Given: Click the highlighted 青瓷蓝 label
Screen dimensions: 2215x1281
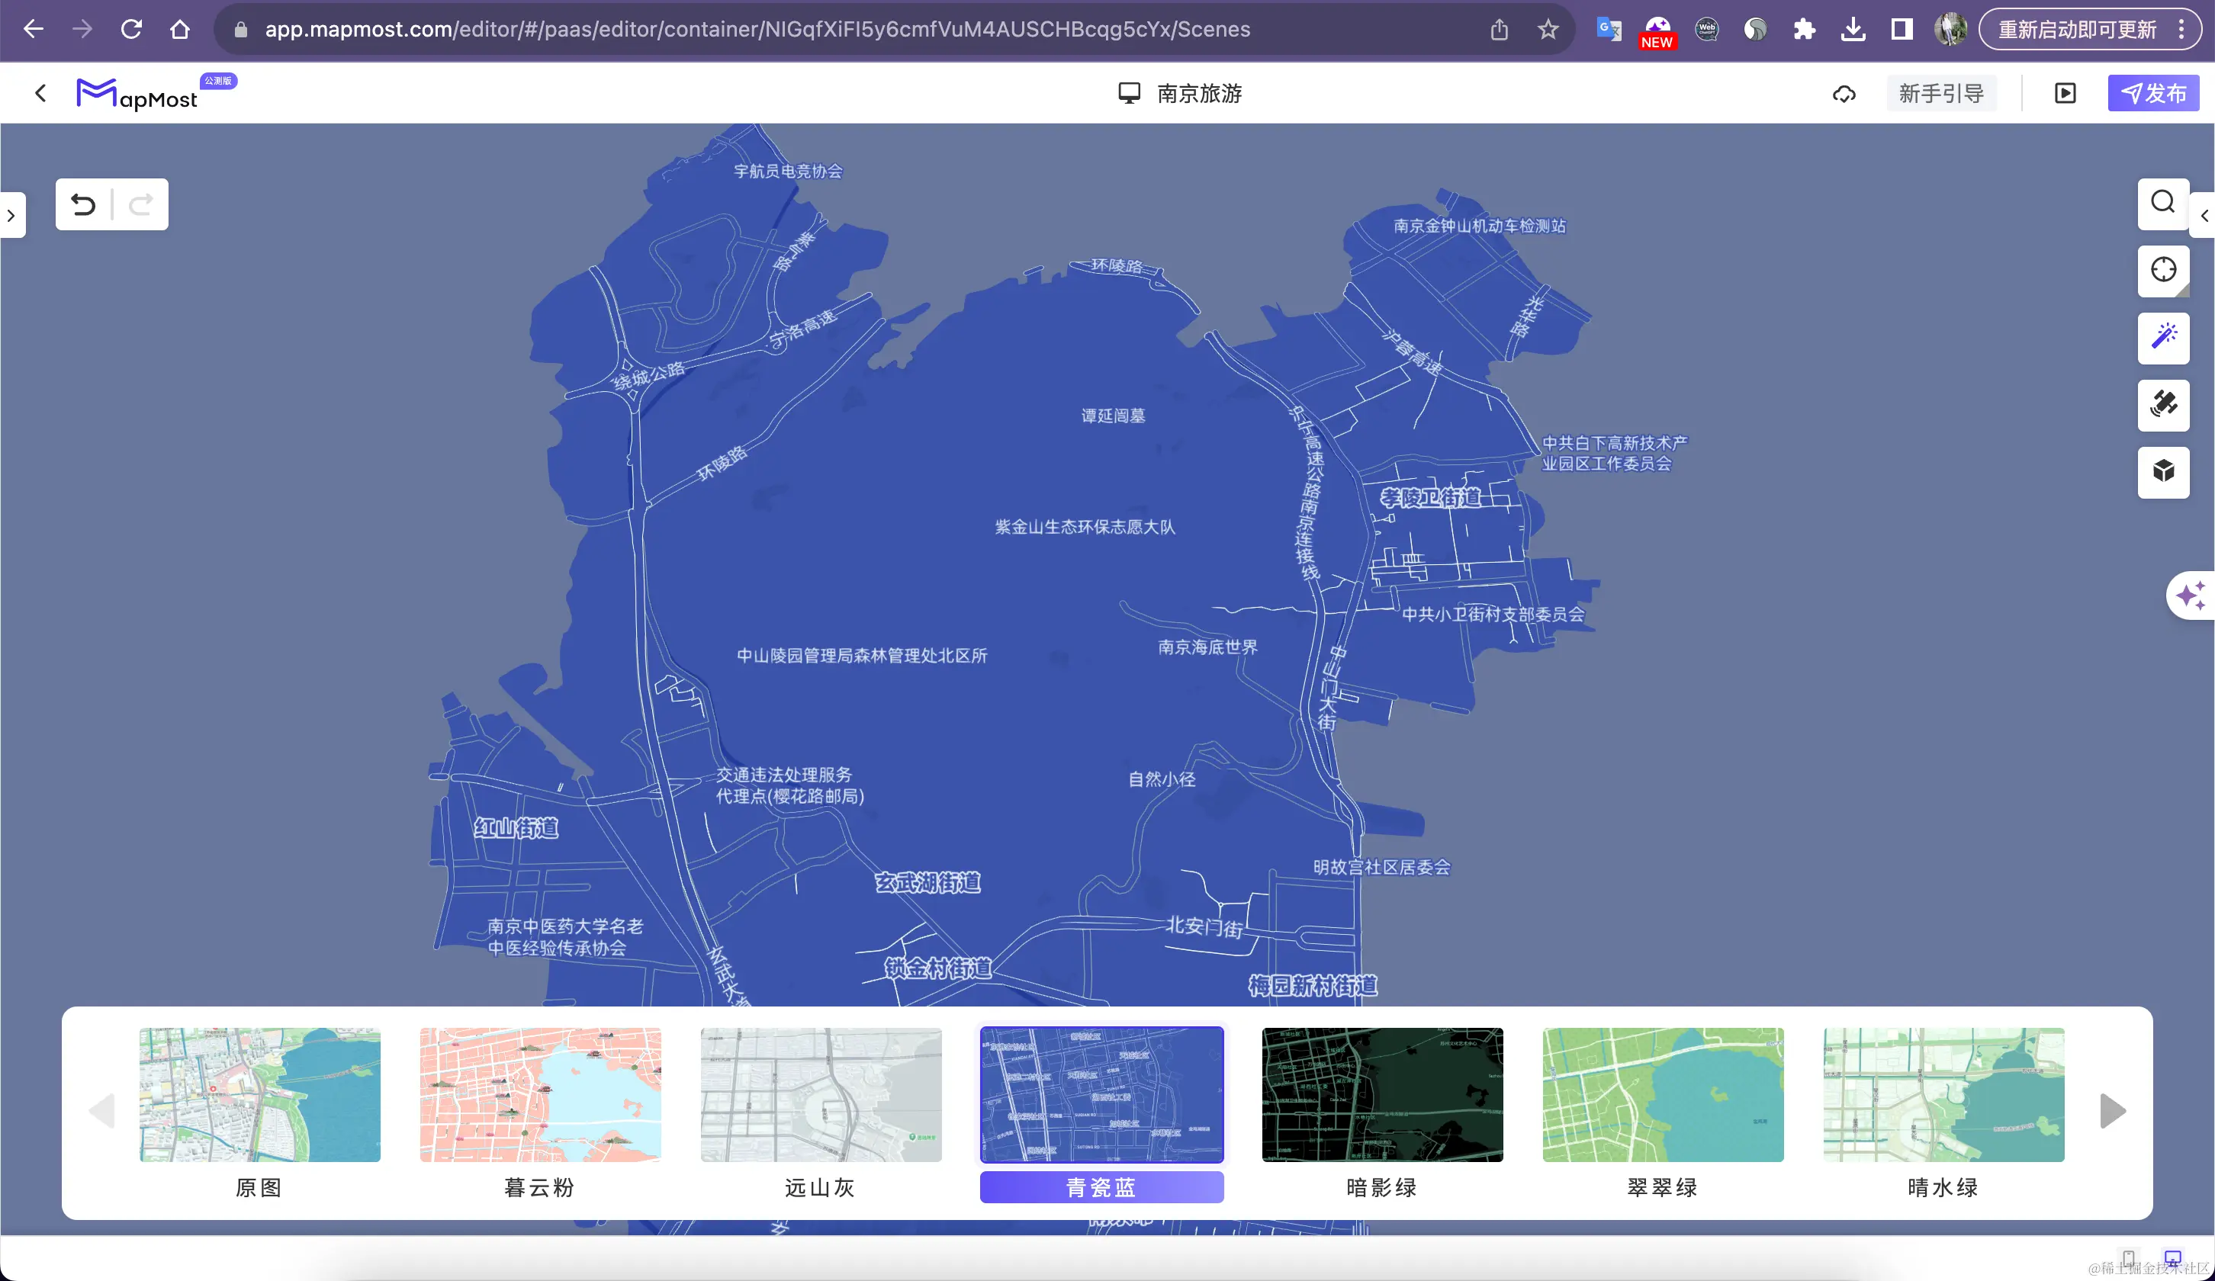Looking at the screenshot, I should point(1101,1187).
